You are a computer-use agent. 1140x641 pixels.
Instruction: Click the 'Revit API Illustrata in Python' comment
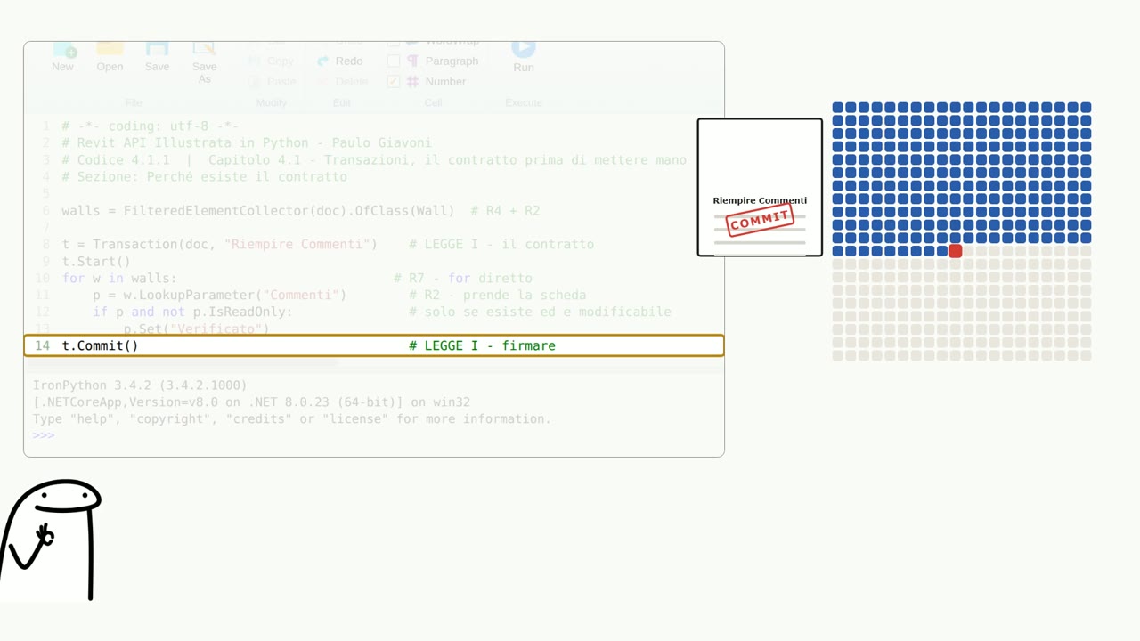point(247,142)
